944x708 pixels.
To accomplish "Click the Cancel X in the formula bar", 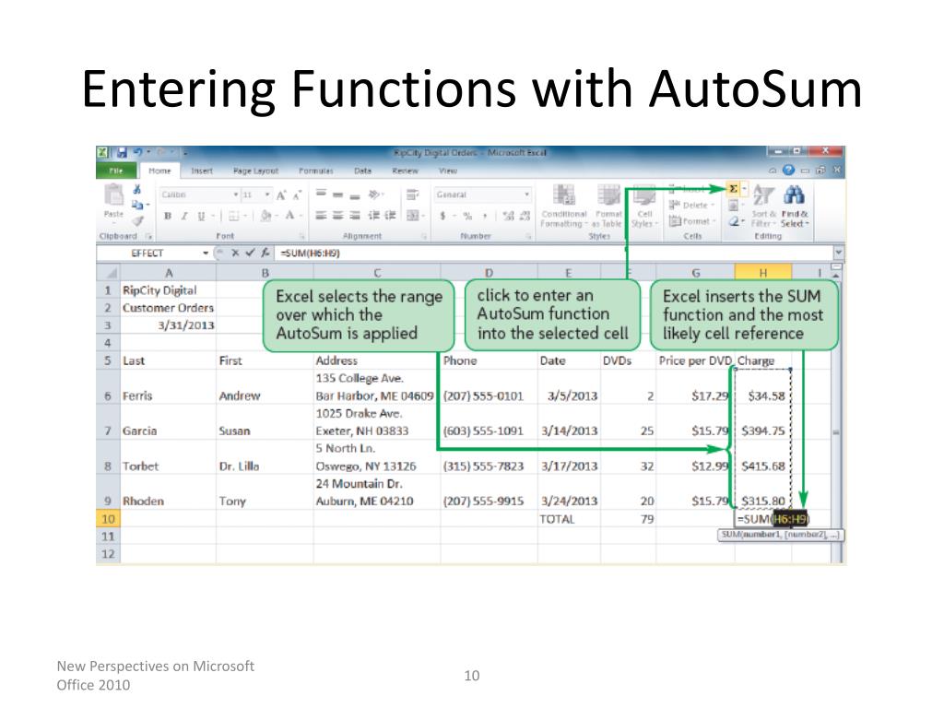I will 235,253.
